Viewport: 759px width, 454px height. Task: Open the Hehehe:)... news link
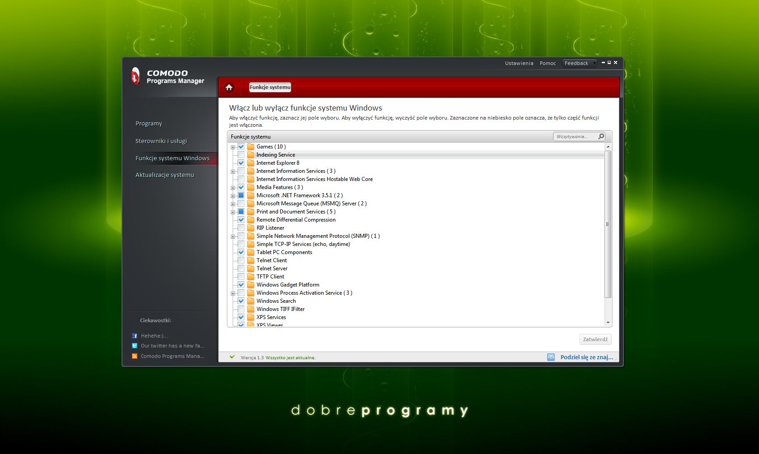point(154,336)
